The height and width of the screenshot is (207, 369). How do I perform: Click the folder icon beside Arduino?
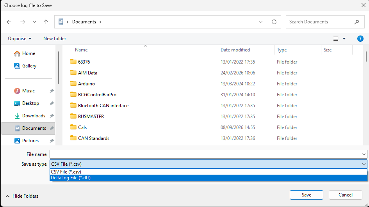[x=73, y=83]
